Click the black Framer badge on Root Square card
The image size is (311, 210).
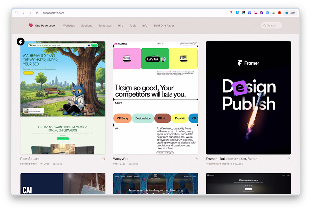(21, 41)
